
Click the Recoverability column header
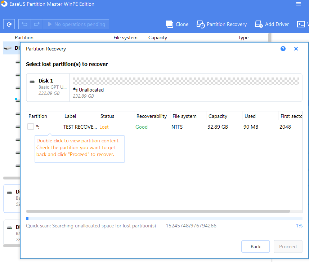click(152, 116)
